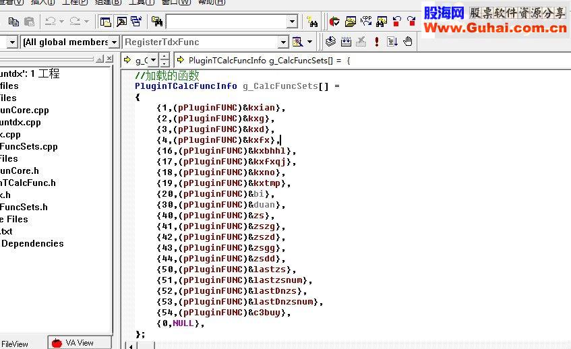571x349 pixels.
Task: Click the first red arrow Visual Assist icon
Action: [397, 22]
